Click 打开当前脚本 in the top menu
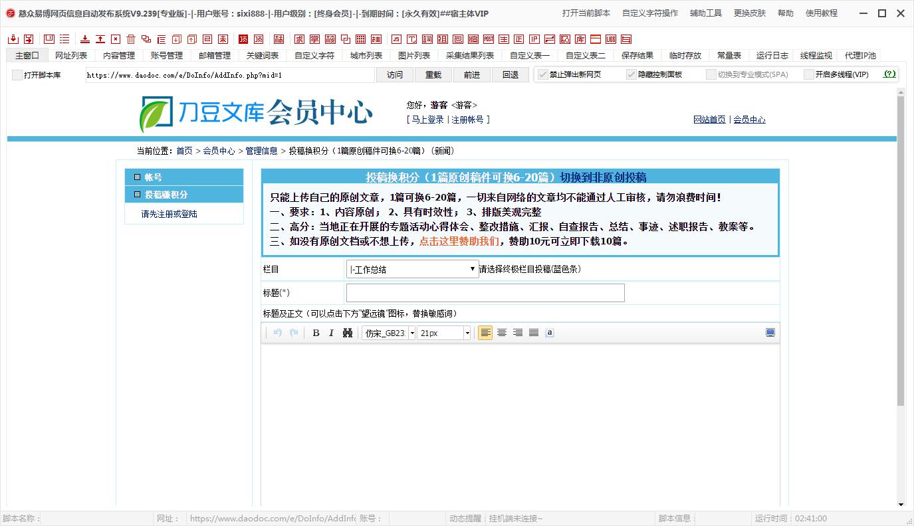The height and width of the screenshot is (526, 914). click(586, 13)
